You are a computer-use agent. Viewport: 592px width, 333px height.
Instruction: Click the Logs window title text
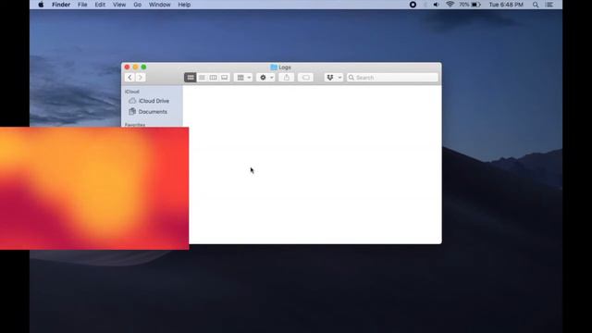click(x=285, y=68)
